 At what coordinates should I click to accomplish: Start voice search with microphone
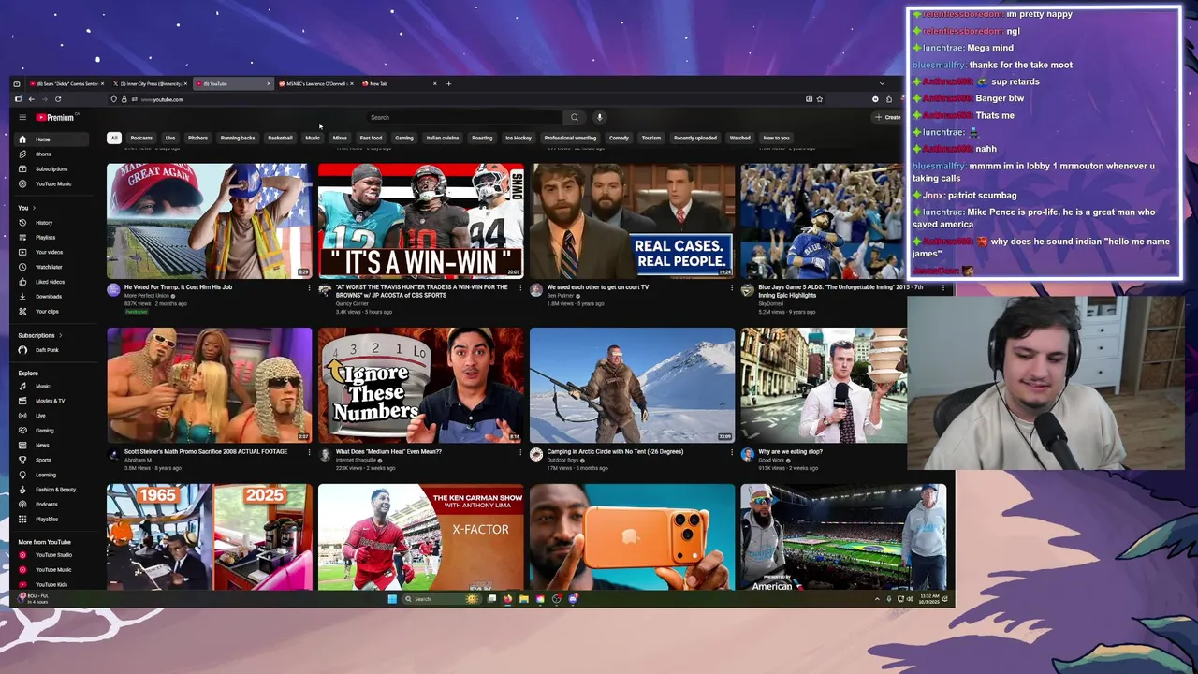tap(599, 117)
